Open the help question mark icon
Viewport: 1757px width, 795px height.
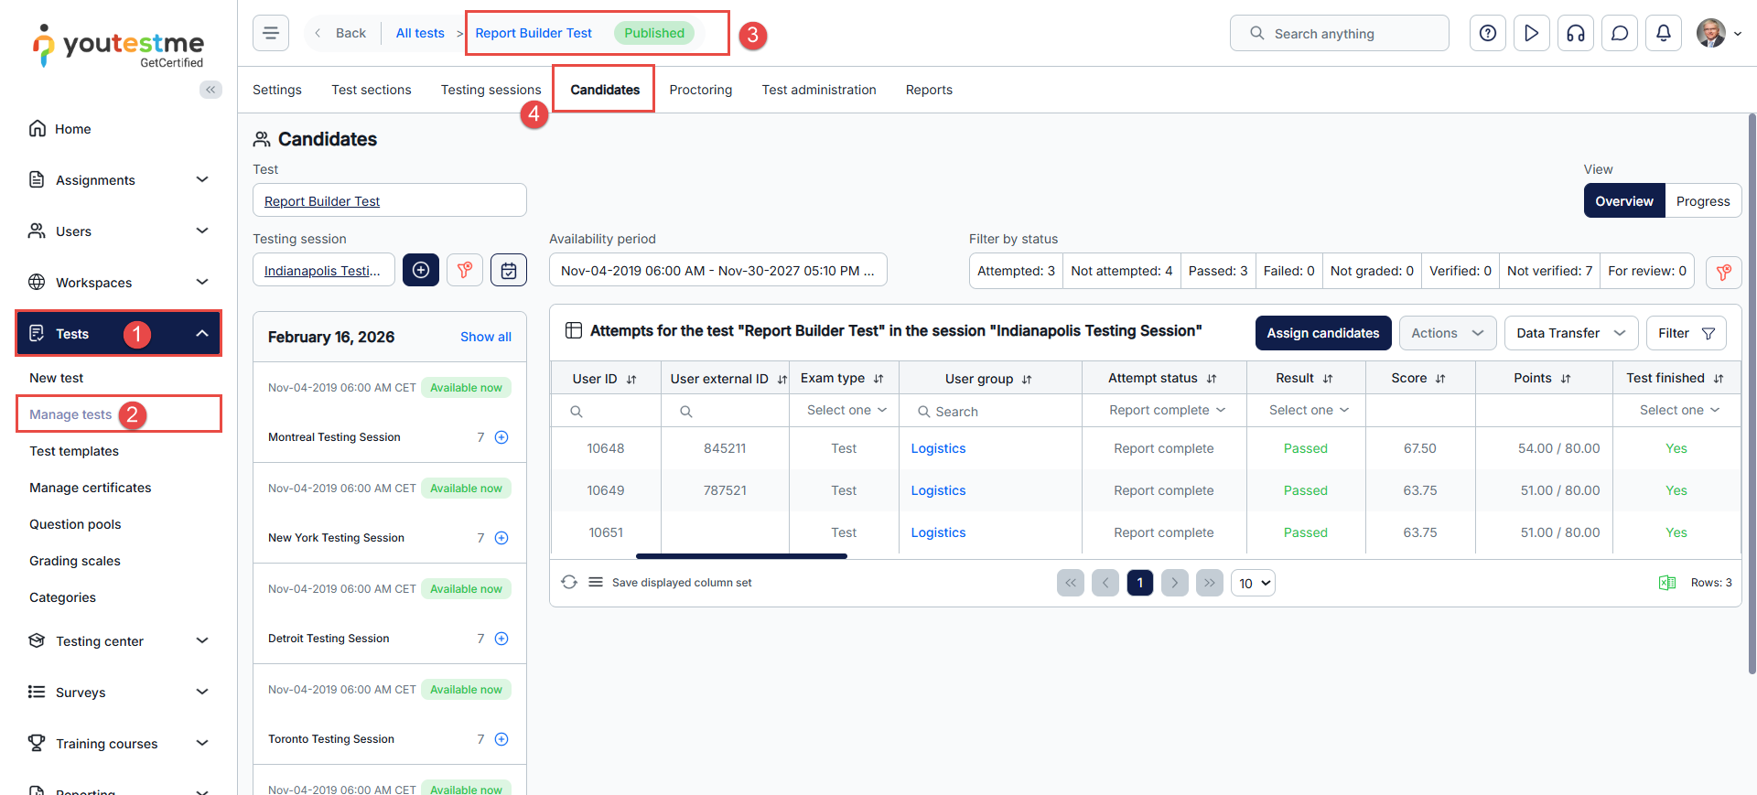(x=1487, y=34)
